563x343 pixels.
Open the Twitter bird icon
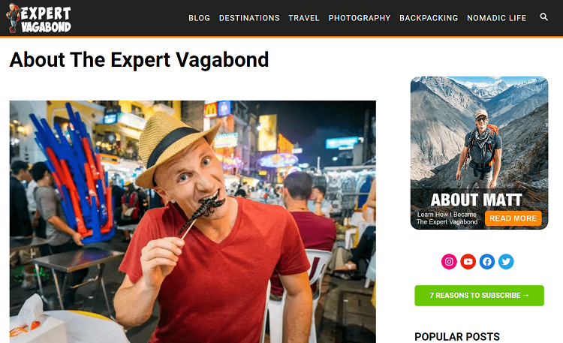coord(506,261)
